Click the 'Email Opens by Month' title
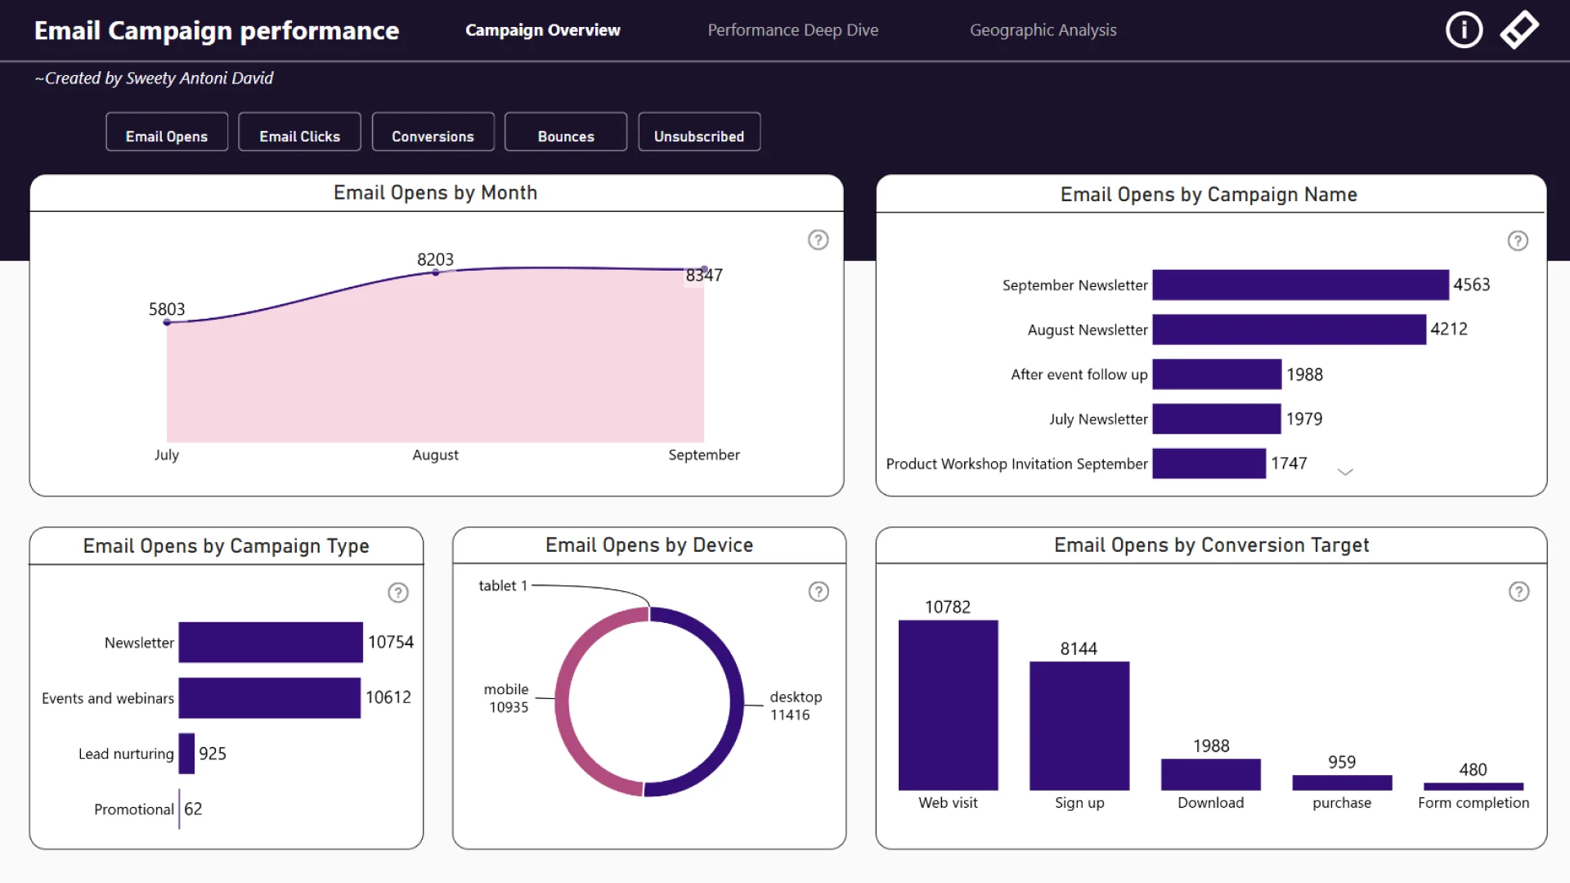 [x=436, y=193]
